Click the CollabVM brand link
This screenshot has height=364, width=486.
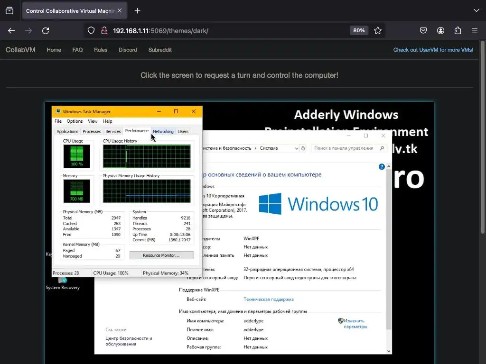[20, 50]
